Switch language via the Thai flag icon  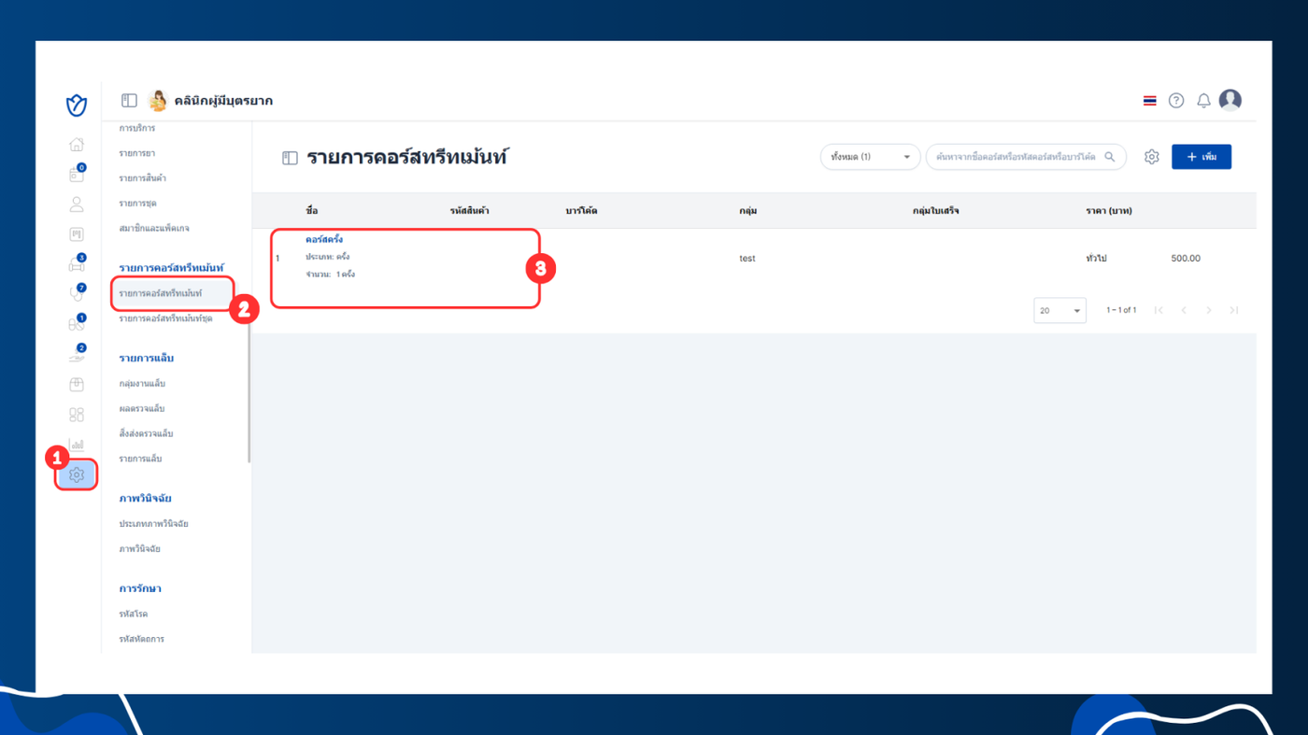[1149, 101]
